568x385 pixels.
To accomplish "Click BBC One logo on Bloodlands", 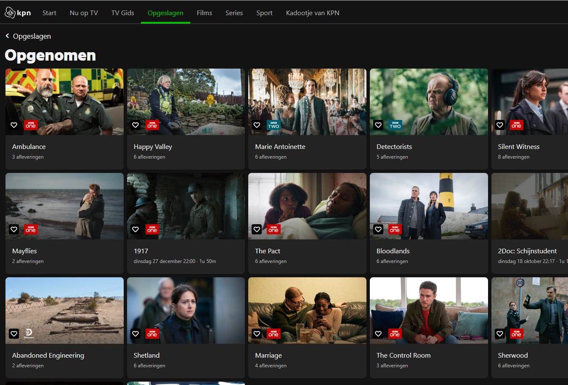I will (395, 229).
